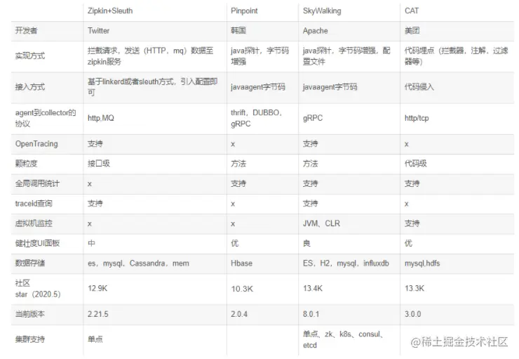The width and height of the screenshot is (519, 359).
Task: Click the 'agent到collector的协议' row label
Action: (x=46, y=118)
